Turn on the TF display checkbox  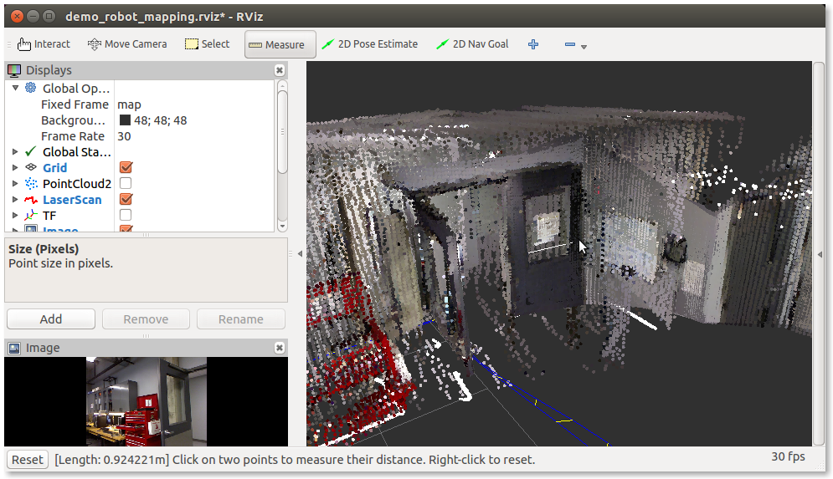click(126, 216)
